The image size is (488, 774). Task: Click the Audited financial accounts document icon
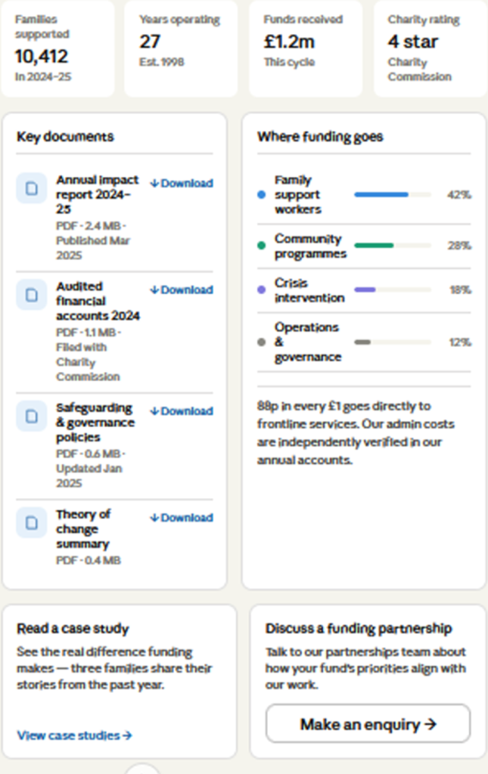pyautogui.click(x=31, y=296)
